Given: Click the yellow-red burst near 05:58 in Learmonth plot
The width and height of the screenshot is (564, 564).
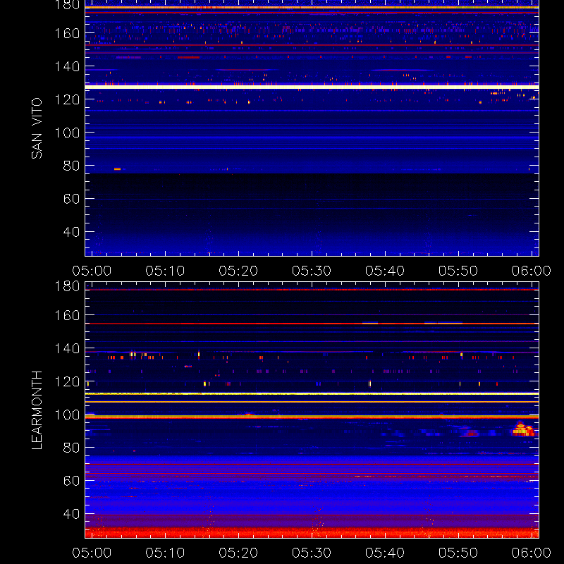Looking at the screenshot, I should coord(524,429).
